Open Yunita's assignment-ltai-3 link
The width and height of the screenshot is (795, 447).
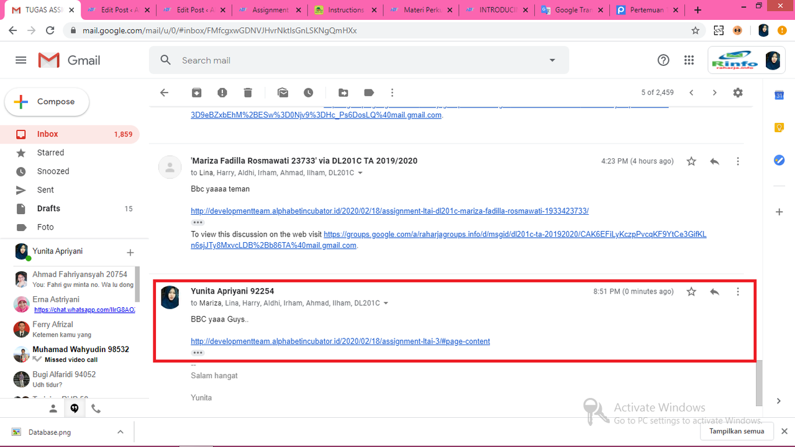coord(340,341)
